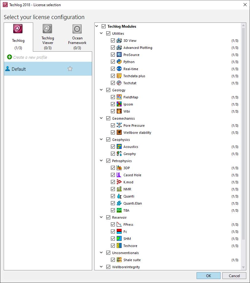
Task: Uncheck the Acoustics checkbox
Action: 113,146
